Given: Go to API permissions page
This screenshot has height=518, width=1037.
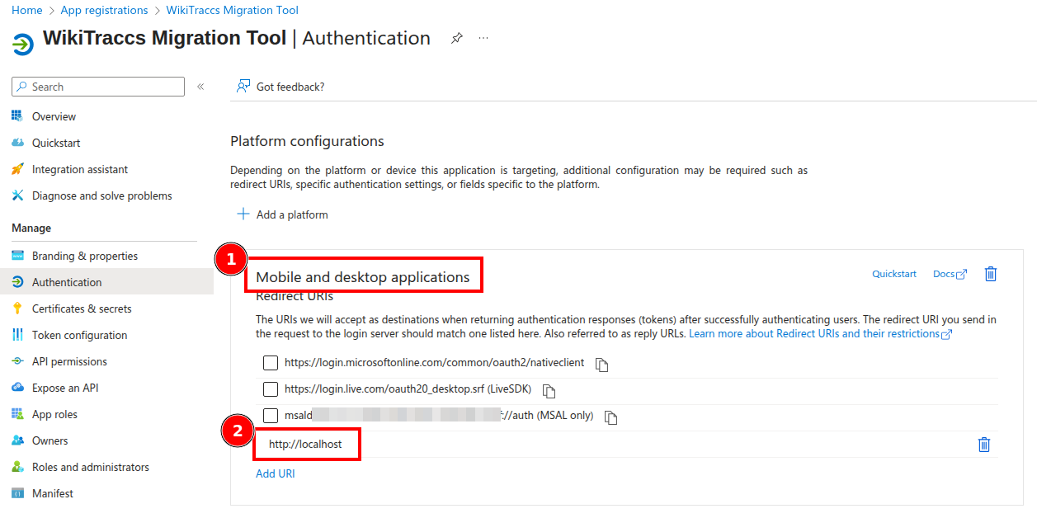Looking at the screenshot, I should [x=69, y=361].
